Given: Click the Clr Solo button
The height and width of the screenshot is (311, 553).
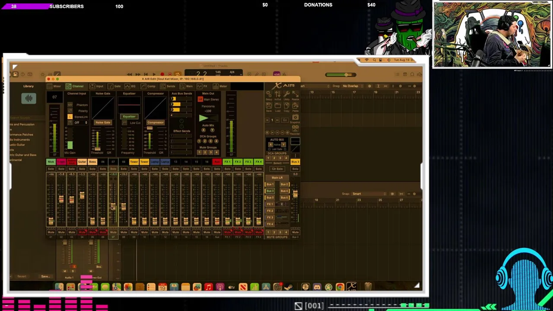Looking at the screenshot, I should (x=277, y=169).
